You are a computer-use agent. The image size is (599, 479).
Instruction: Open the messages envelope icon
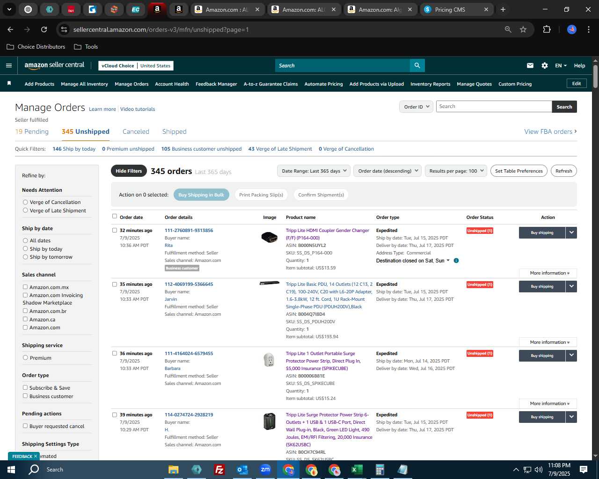(530, 65)
